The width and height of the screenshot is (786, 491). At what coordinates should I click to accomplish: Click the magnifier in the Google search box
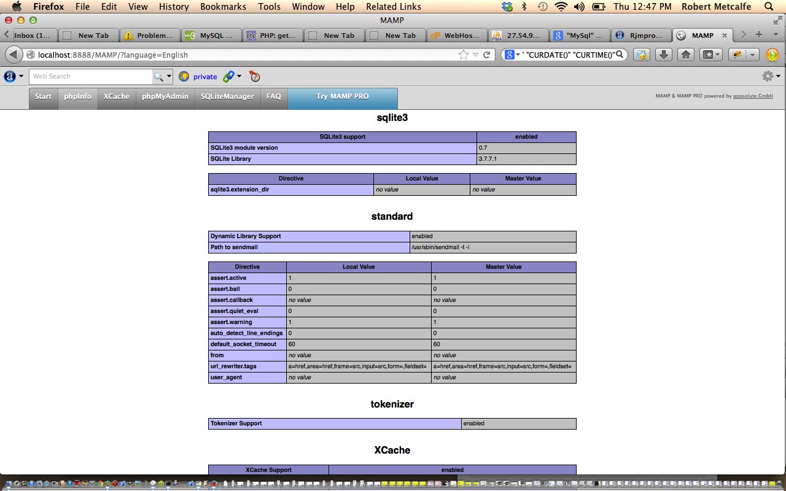(x=620, y=55)
